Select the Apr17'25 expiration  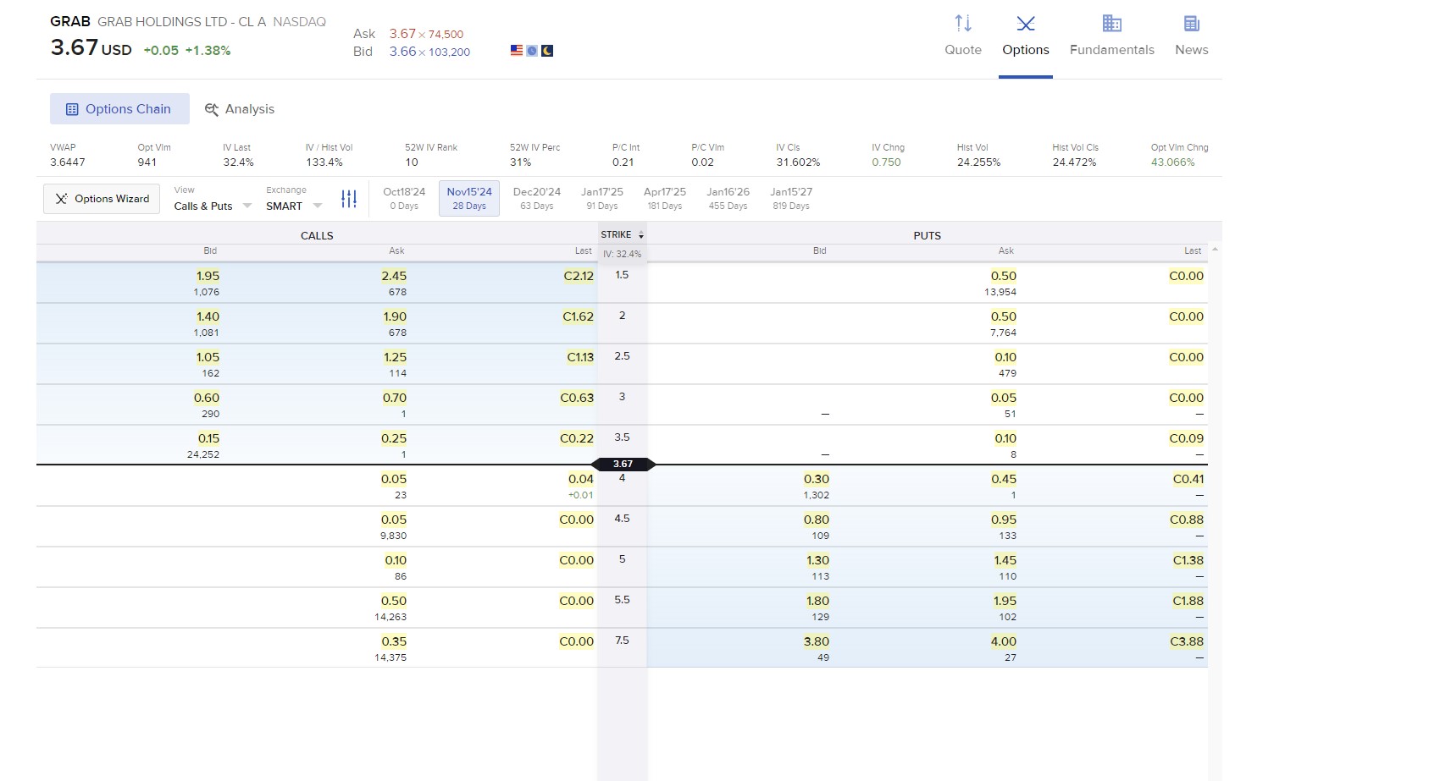pyautogui.click(x=665, y=198)
